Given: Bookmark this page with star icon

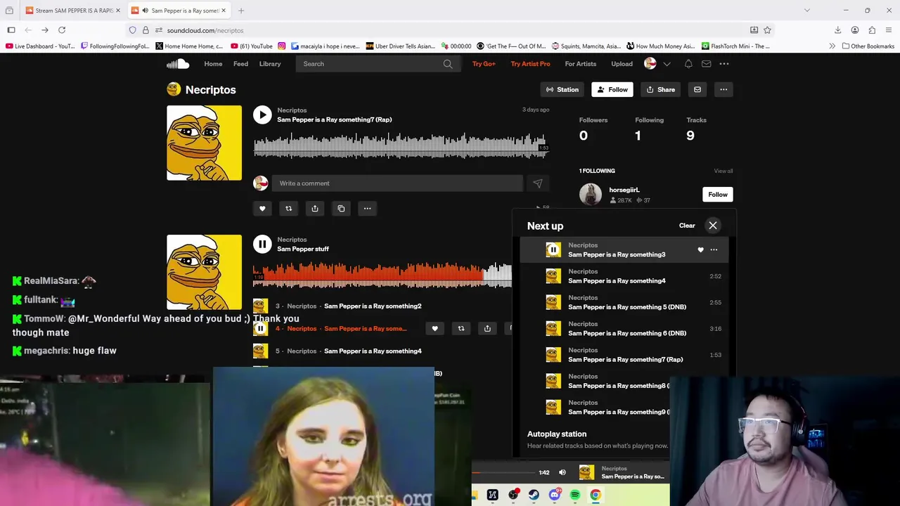Looking at the screenshot, I should coord(767,30).
